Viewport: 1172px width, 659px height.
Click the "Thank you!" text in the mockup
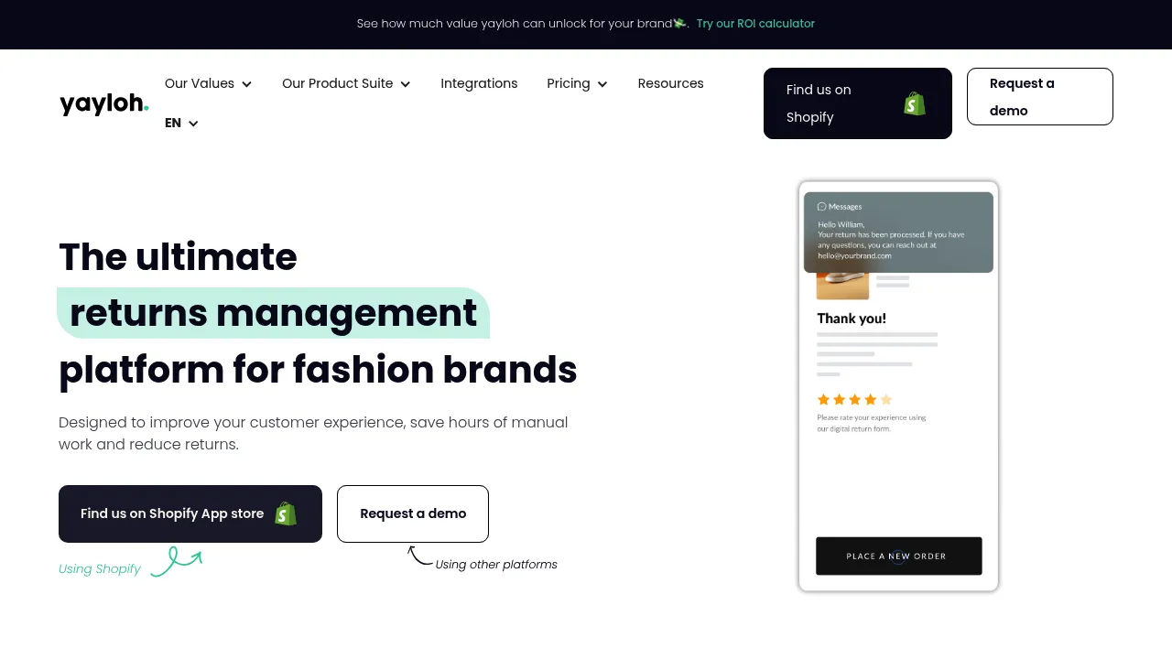click(x=852, y=319)
